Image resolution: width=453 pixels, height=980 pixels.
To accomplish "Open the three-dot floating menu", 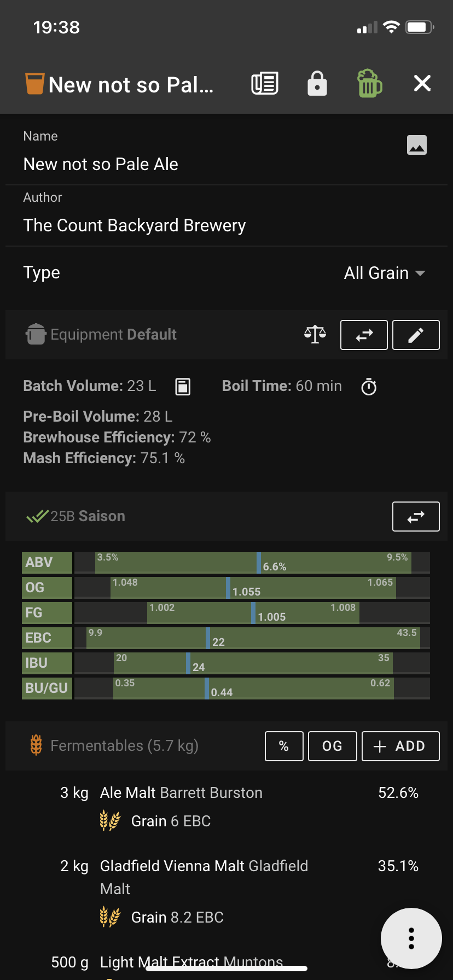I will [x=411, y=938].
